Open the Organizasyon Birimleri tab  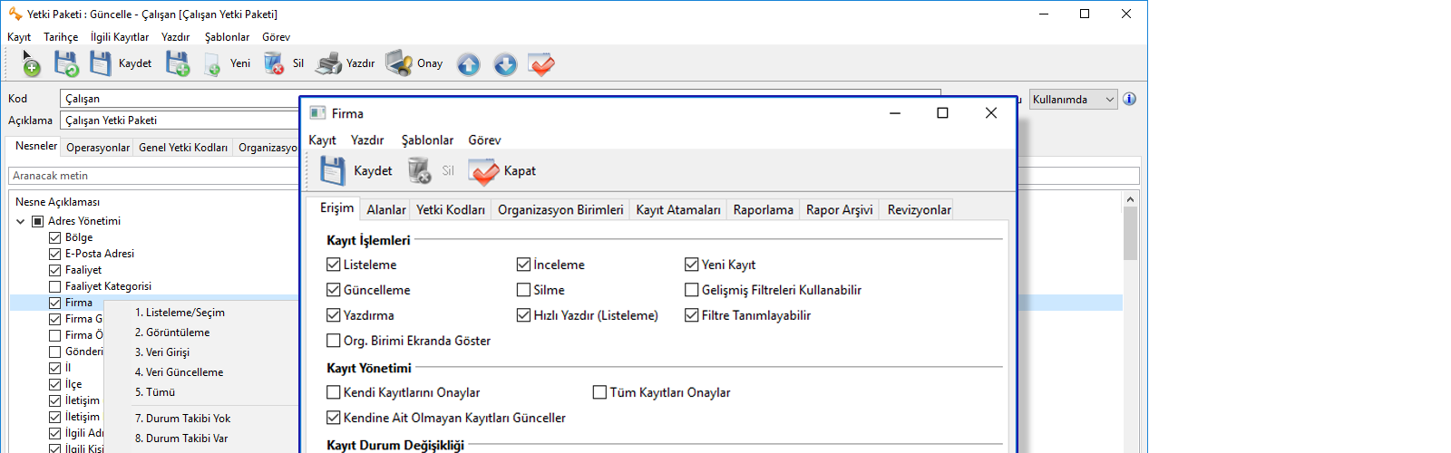560,210
